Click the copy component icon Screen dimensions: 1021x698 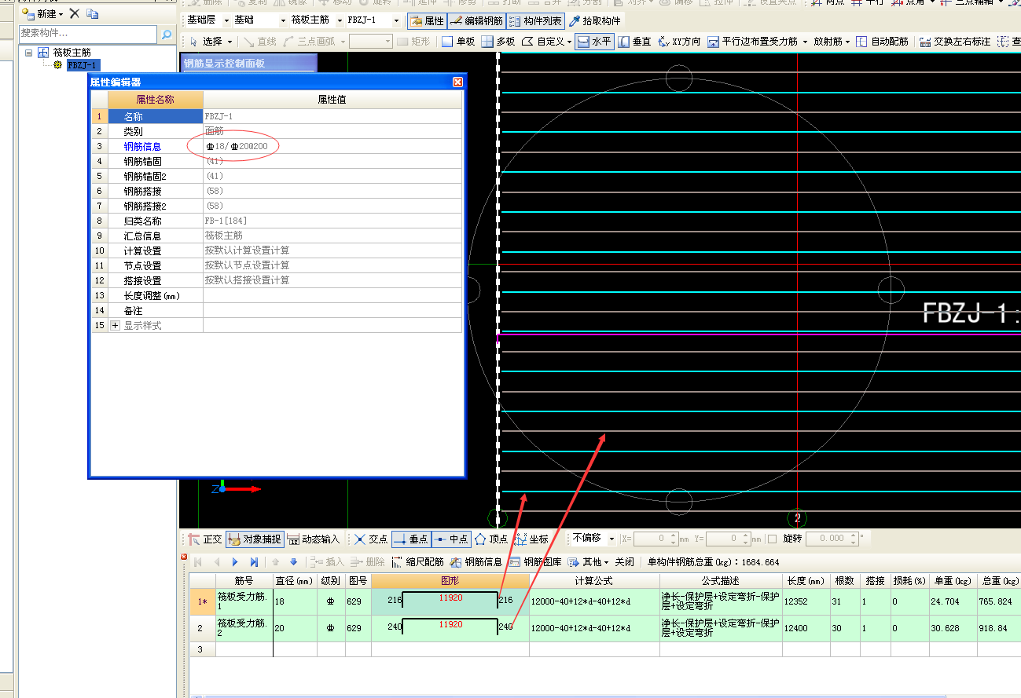92,14
